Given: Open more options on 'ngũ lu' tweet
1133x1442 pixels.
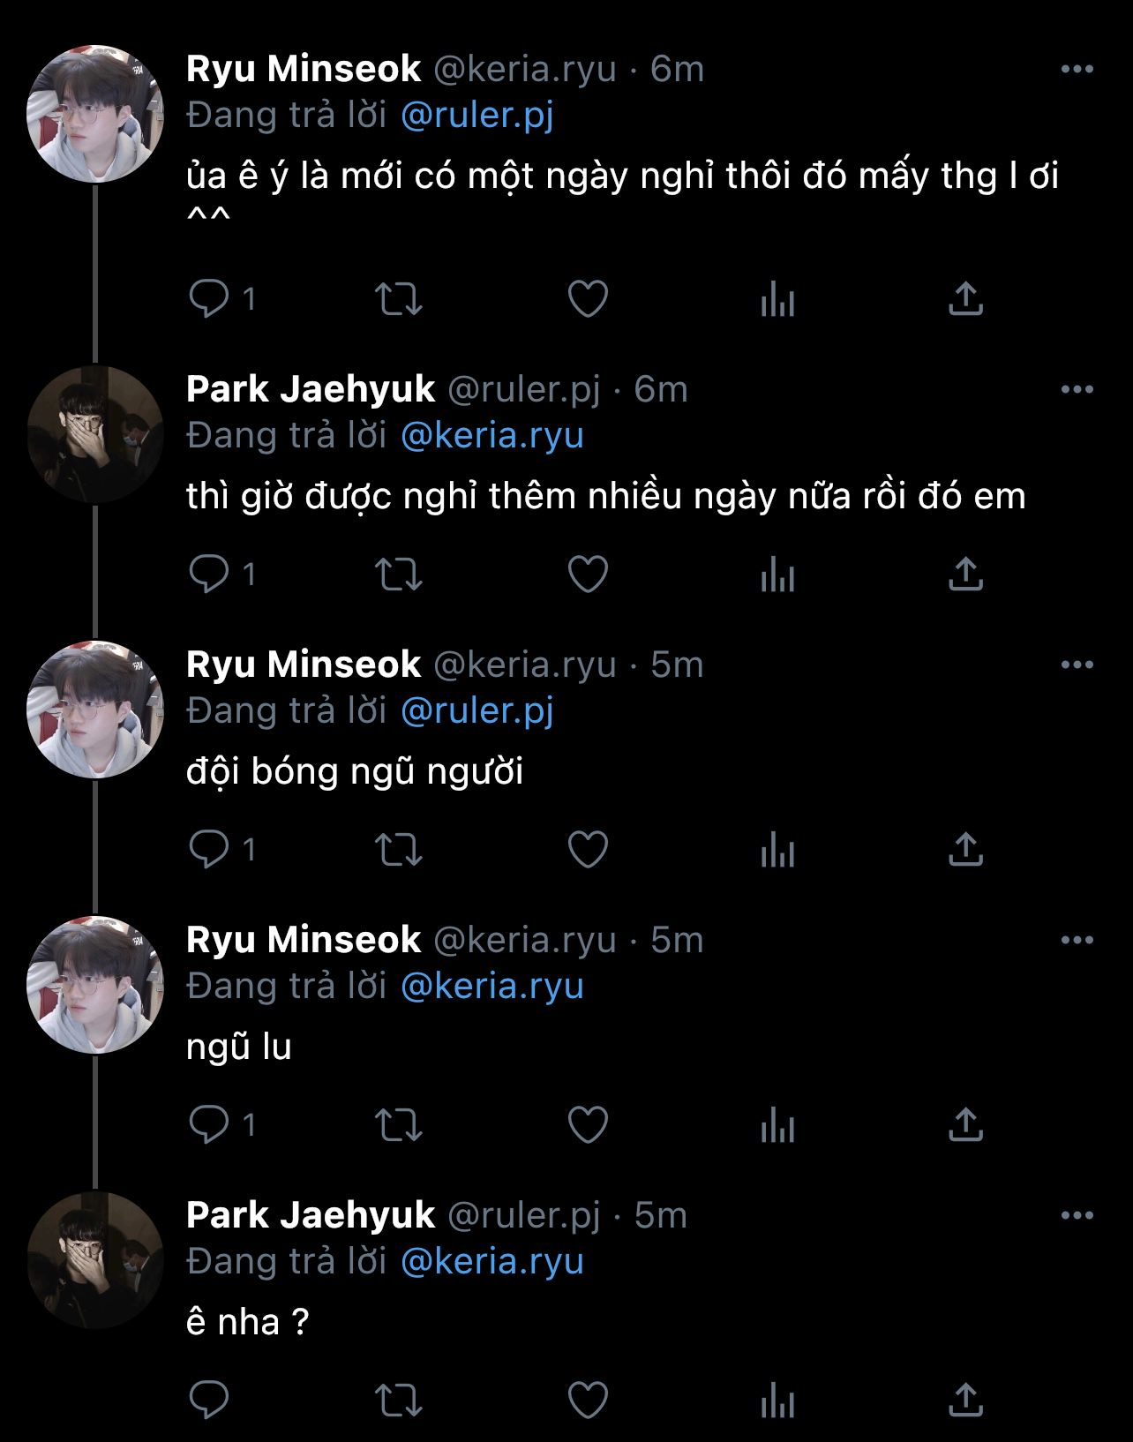Looking at the screenshot, I should click(1077, 941).
